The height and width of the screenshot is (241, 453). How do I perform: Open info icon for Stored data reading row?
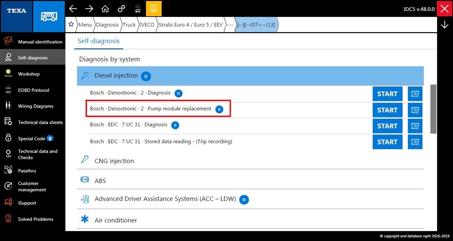415,142
